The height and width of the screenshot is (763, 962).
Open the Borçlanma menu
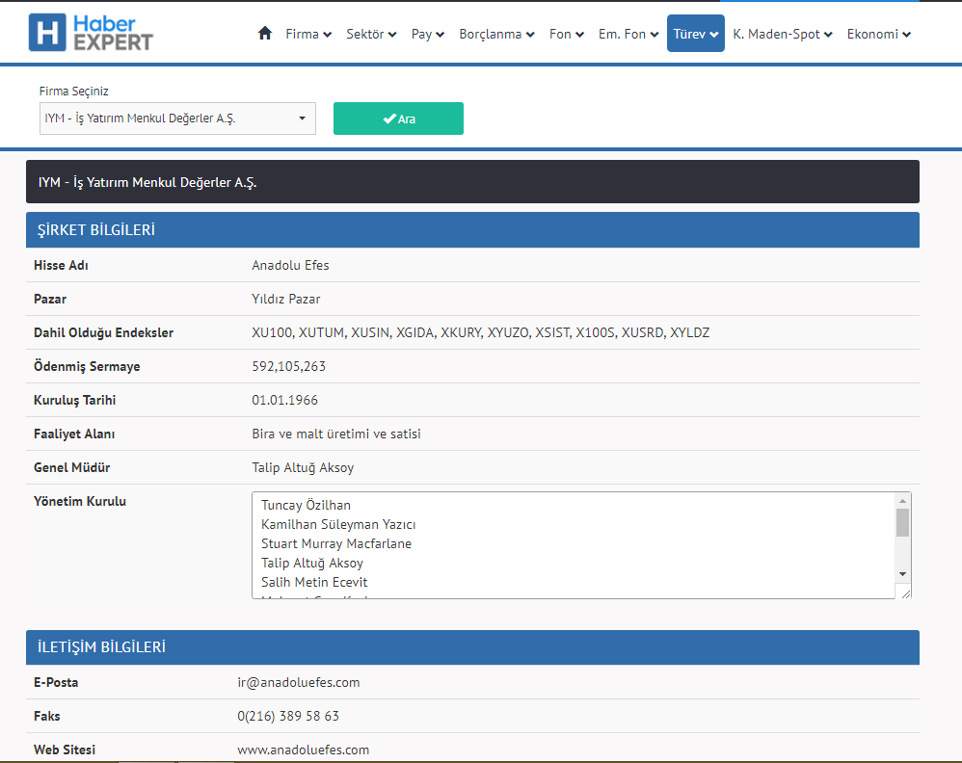click(497, 34)
